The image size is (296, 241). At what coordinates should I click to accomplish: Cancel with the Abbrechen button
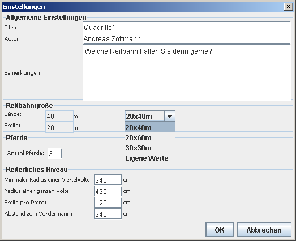coord(264,230)
